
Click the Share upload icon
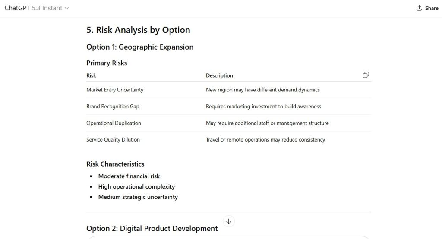(x=419, y=8)
